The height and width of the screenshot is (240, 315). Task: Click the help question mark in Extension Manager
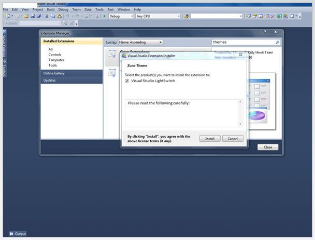265,32
